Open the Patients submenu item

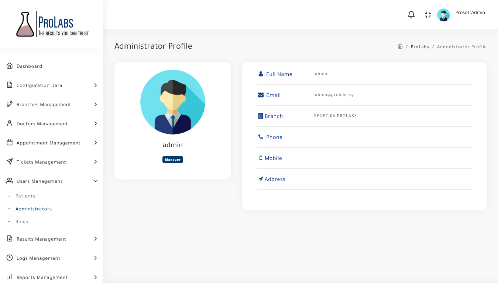25,196
